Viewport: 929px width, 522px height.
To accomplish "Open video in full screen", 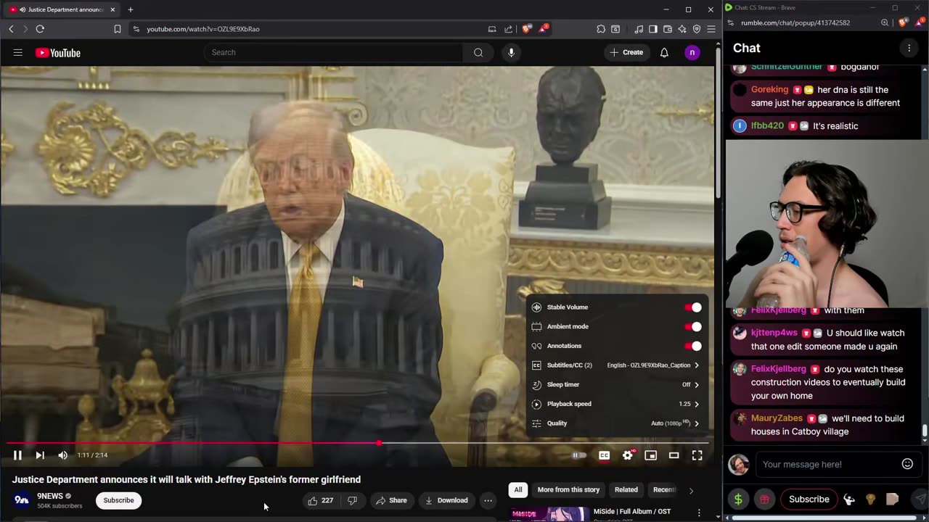I will coord(697,455).
